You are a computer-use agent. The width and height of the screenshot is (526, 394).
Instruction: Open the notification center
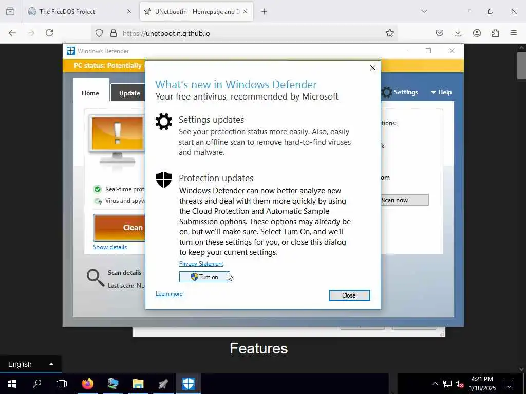pos(509,384)
